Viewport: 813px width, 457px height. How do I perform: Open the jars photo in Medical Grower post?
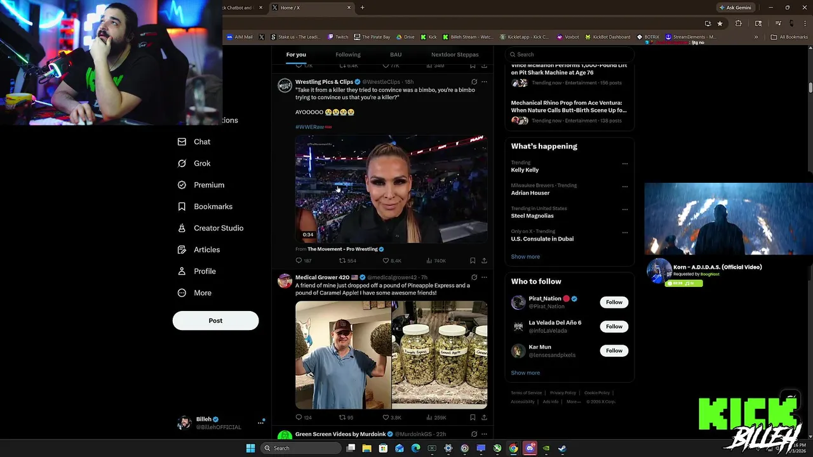point(440,355)
